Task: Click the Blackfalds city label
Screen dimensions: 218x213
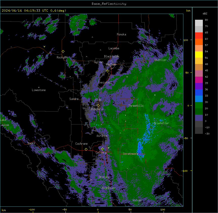Action: (x=112, y=56)
